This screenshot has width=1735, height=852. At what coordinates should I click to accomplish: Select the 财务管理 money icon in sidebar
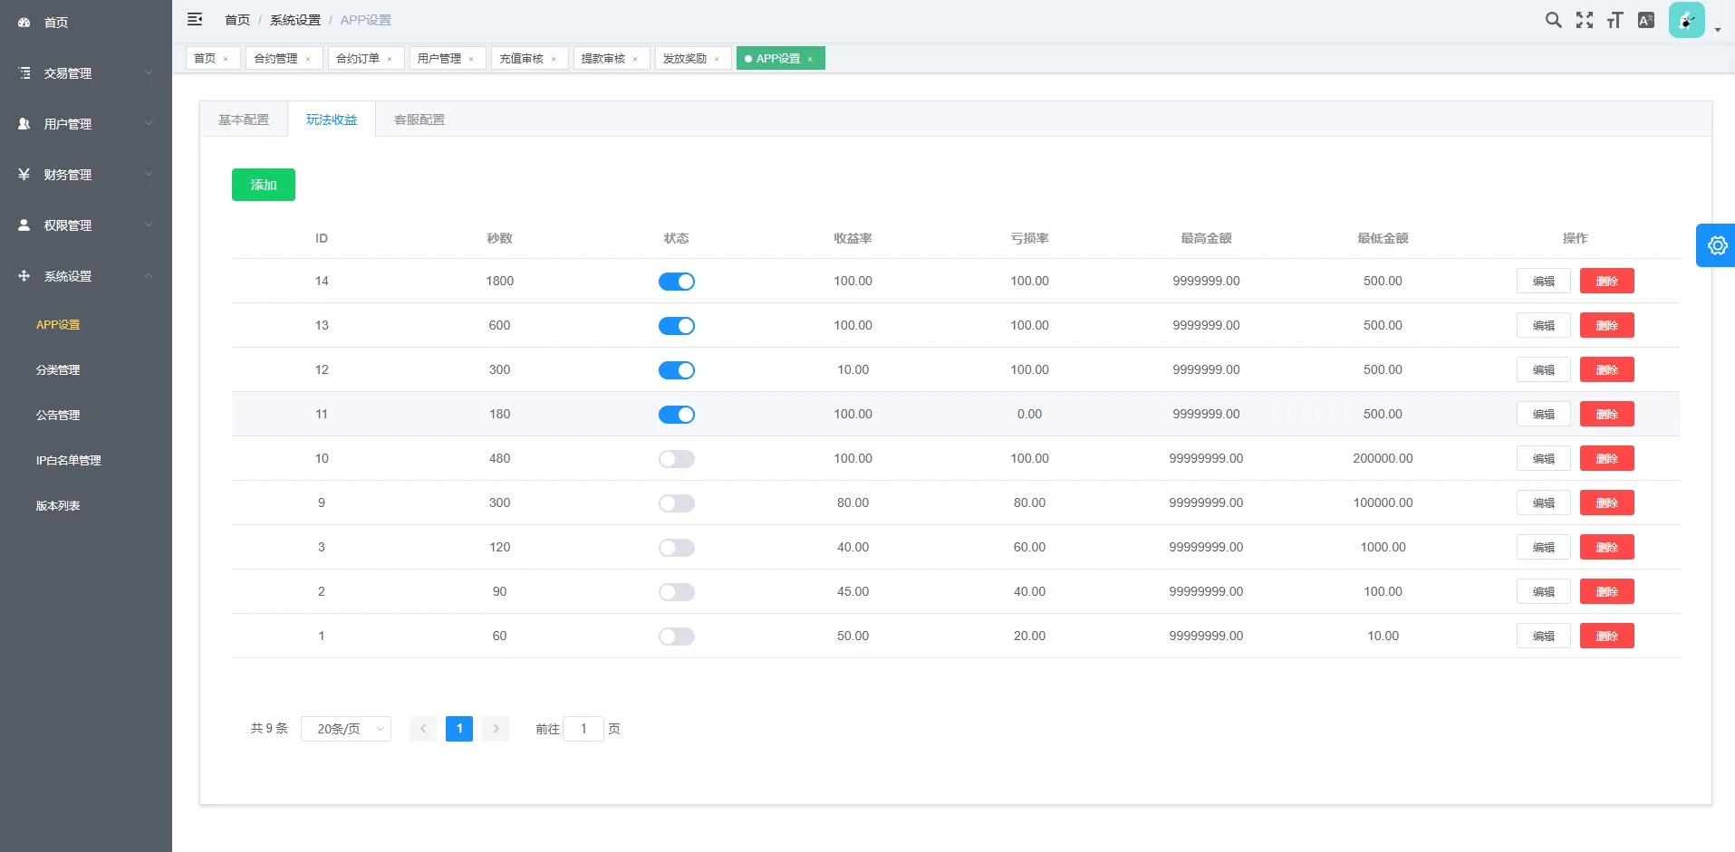click(24, 174)
